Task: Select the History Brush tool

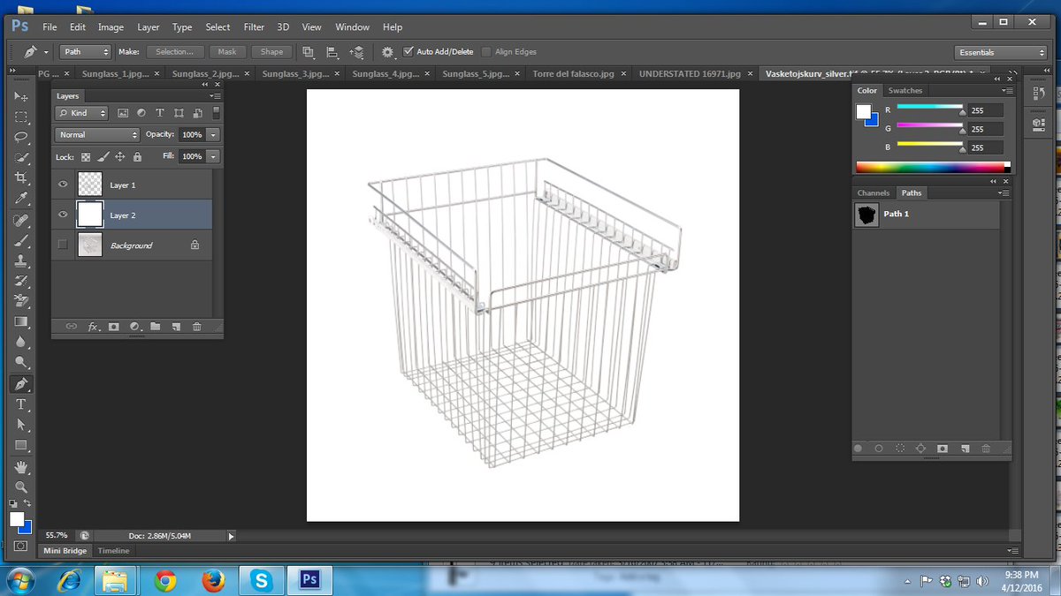Action: (21, 281)
